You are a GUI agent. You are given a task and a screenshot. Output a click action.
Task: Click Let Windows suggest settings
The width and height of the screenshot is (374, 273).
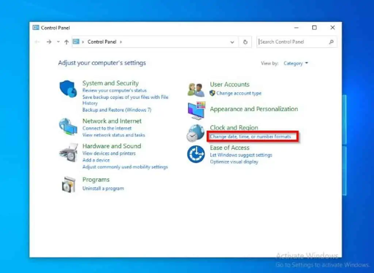click(241, 155)
